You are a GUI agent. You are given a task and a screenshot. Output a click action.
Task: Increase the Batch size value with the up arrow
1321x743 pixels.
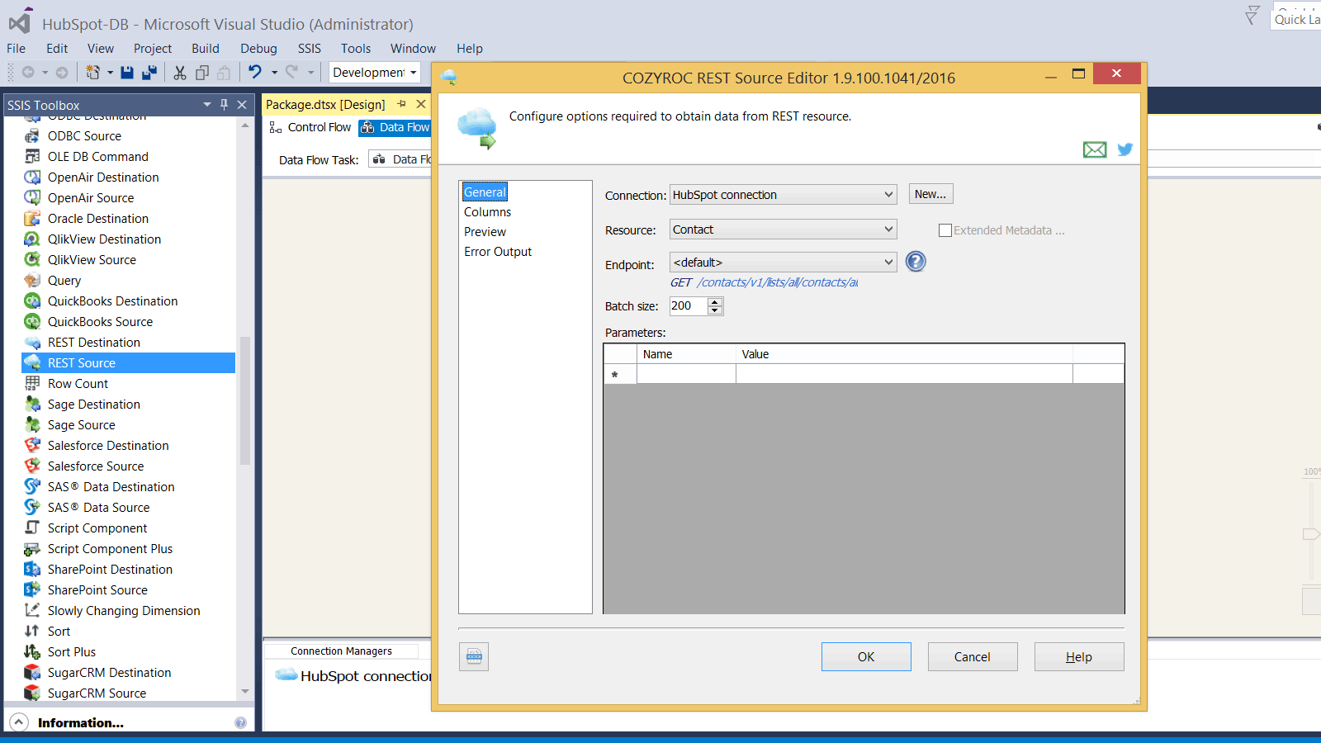pyautogui.click(x=715, y=301)
